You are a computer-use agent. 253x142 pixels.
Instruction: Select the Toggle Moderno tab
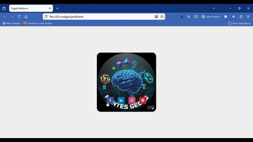coord(31,8)
